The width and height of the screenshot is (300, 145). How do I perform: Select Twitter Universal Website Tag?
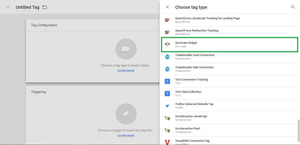tap(229, 106)
